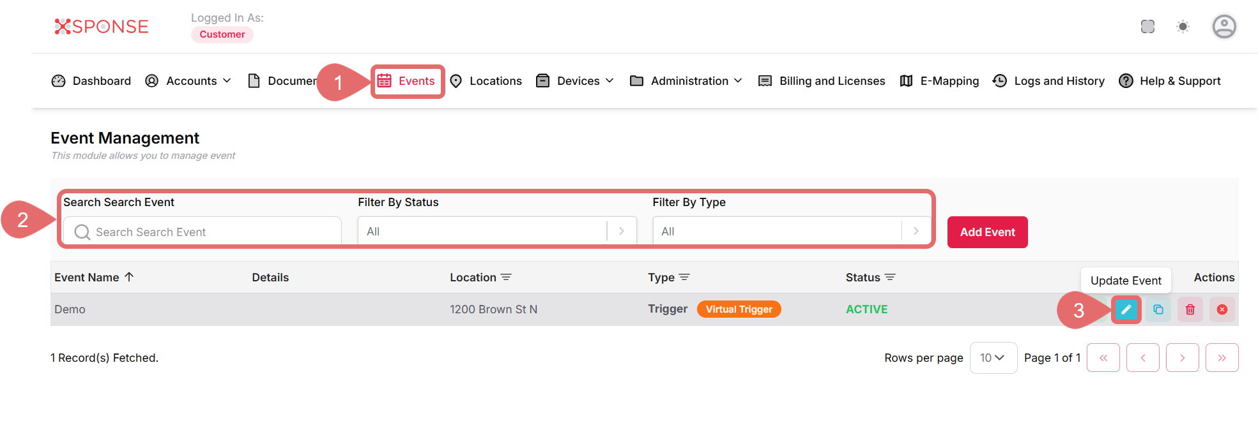
Task: Go to the next page arrow button
Action: [1182, 358]
